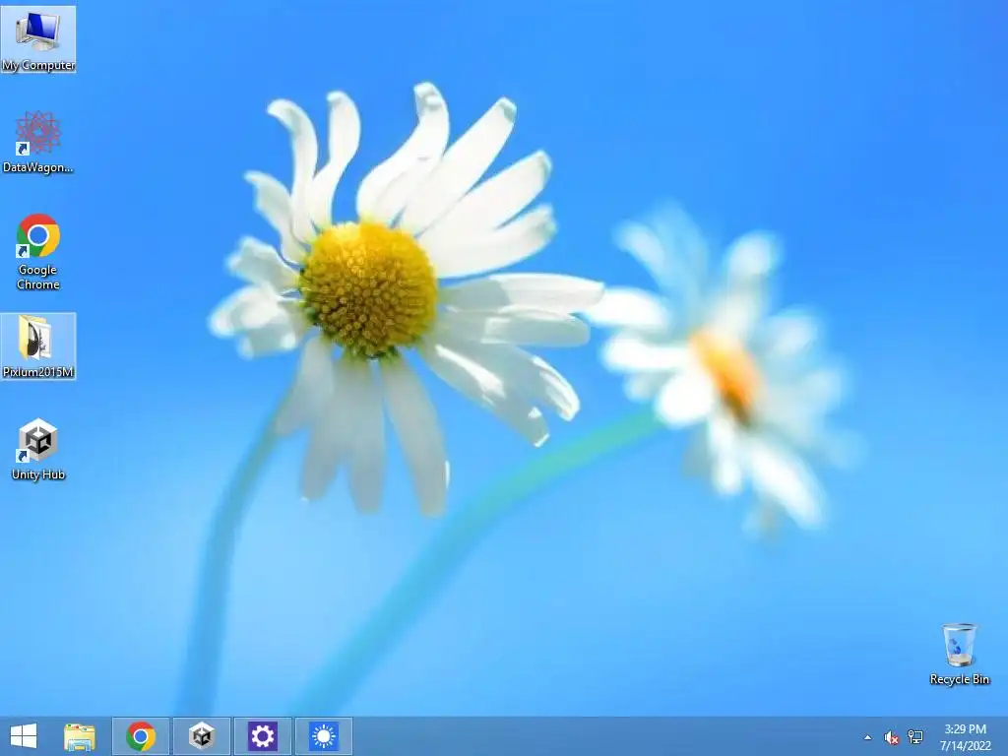The image size is (1008, 756).
Task: Switch to Unity Hub in the taskbar
Action: (201, 736)
